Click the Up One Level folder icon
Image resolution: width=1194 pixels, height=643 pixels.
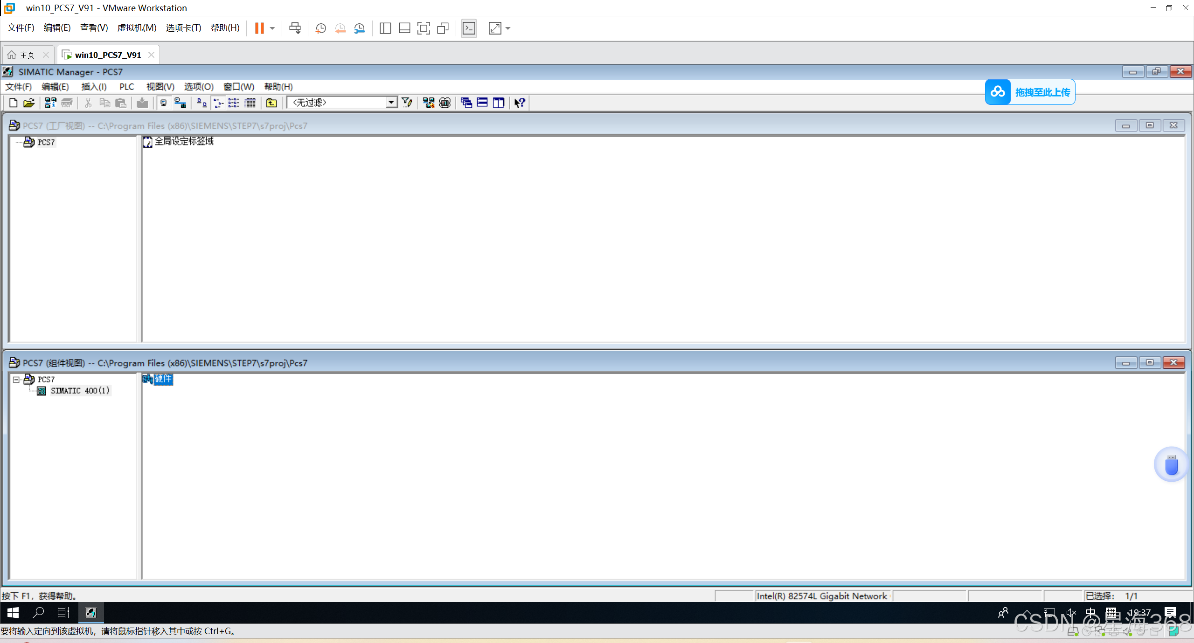click(x=271, y=103)
